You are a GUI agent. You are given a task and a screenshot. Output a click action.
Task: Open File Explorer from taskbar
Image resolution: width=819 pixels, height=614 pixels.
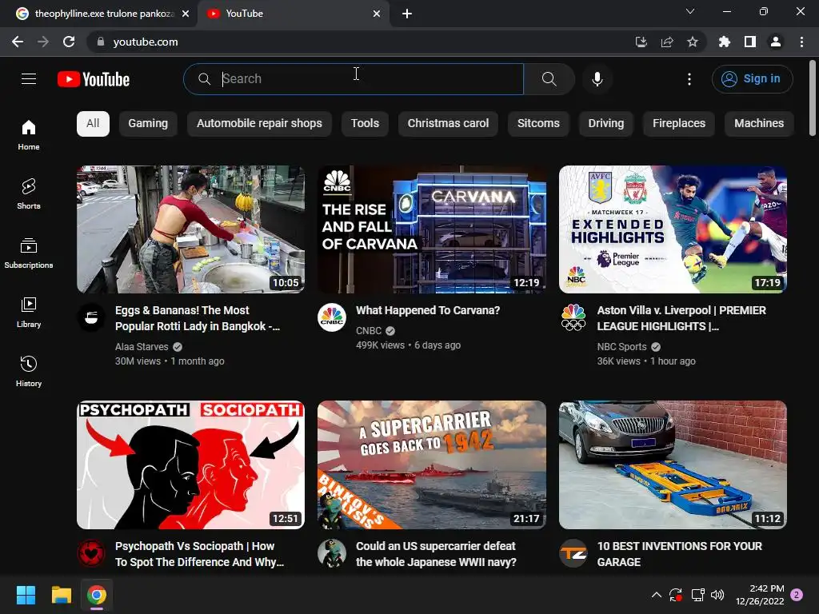[x=61, y=595]
